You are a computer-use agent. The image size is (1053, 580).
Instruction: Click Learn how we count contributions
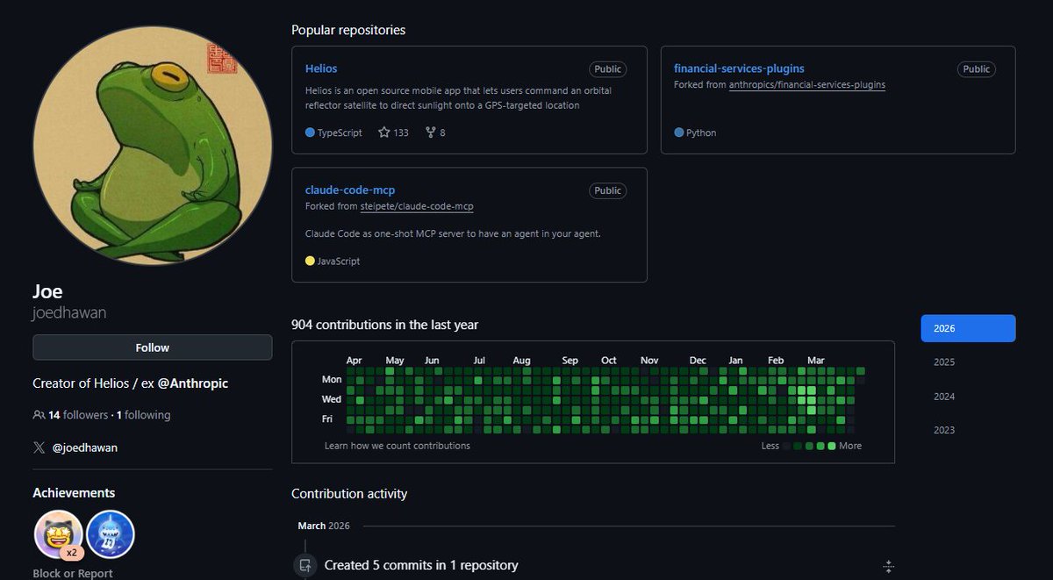tap(398, 446)
